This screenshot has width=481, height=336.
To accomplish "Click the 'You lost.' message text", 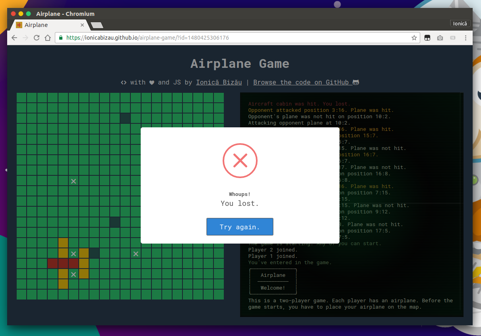I will point(240,204).
